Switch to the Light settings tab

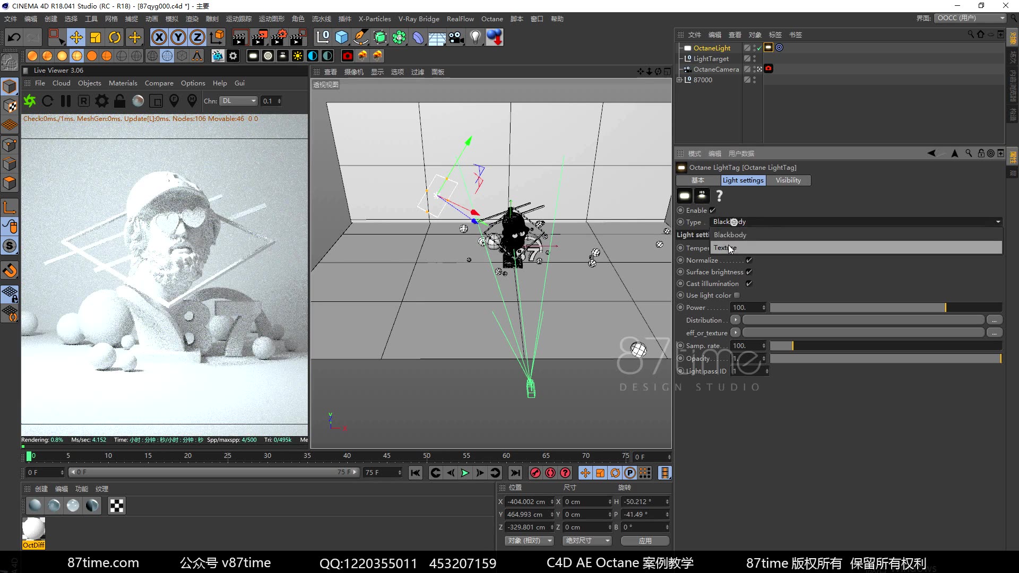743,180
